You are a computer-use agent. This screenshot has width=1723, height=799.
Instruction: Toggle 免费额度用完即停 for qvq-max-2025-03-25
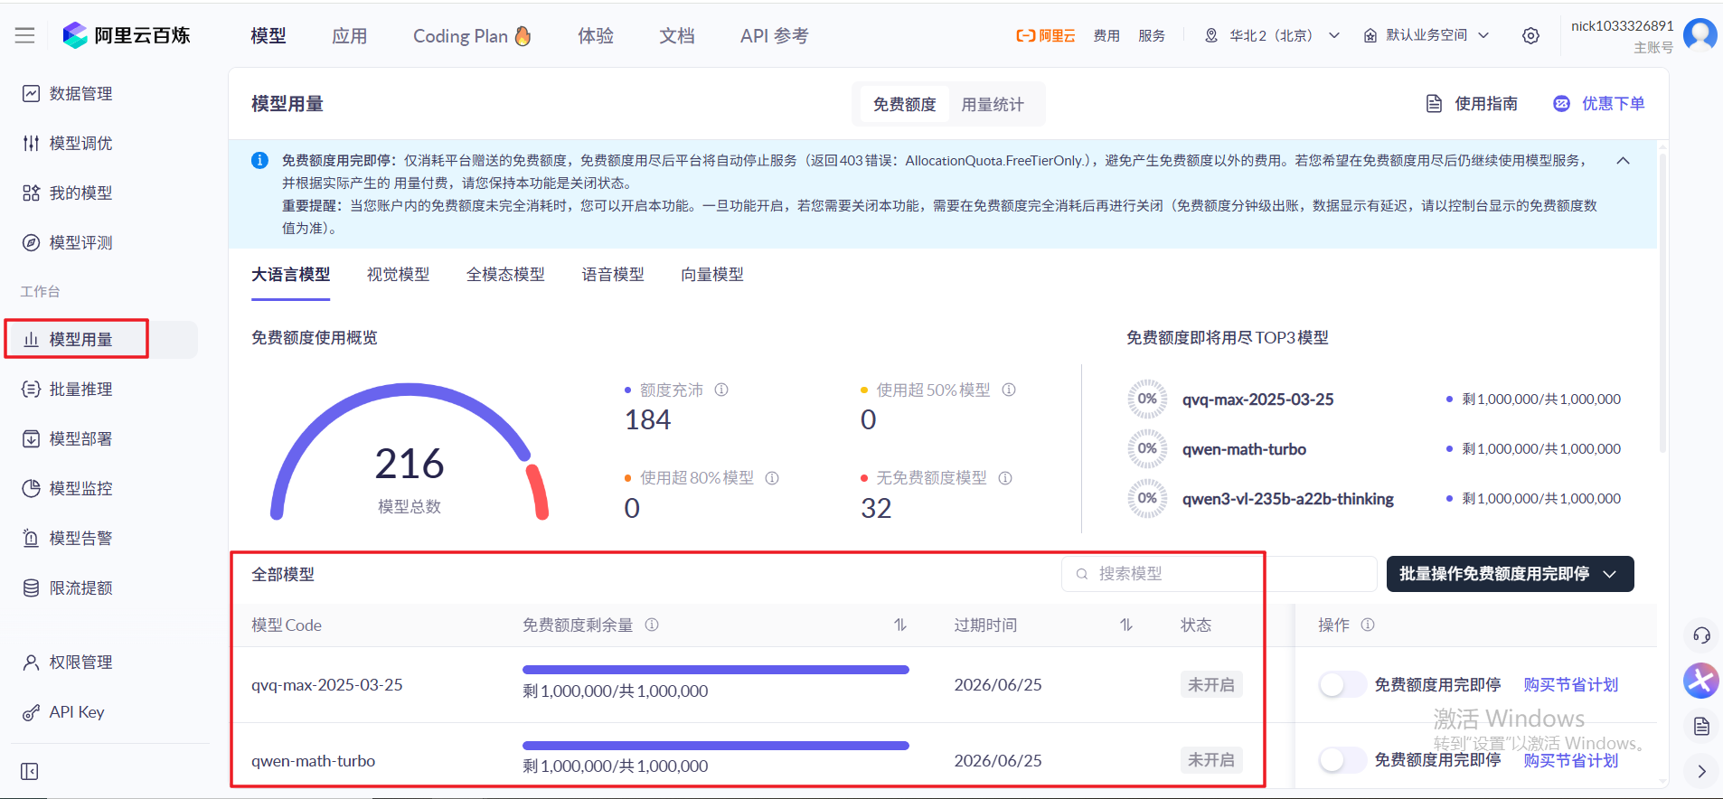[x=1342, y=685]
